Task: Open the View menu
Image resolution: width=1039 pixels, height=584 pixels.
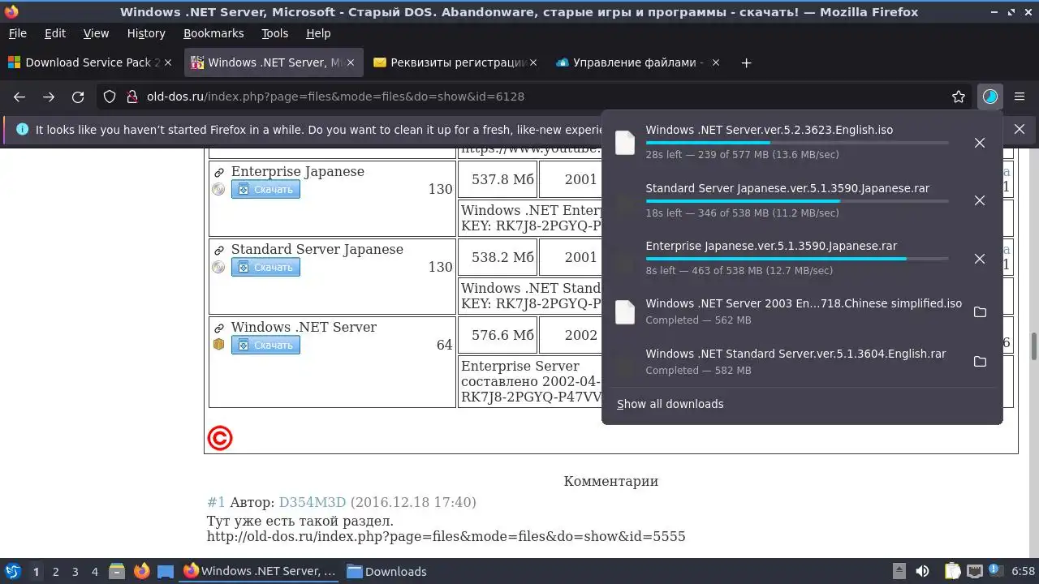Action: 96,33
